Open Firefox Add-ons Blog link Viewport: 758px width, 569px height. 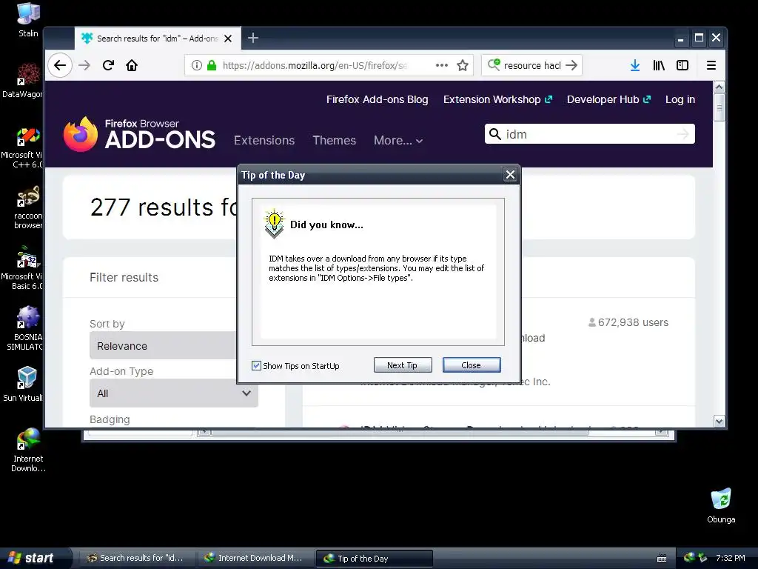[x=377, y=99]
